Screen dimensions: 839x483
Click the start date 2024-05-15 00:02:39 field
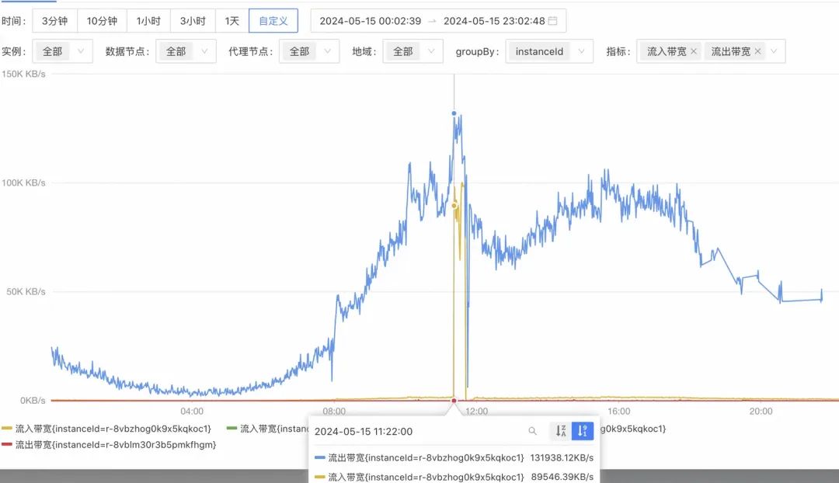tap(371, 21)
